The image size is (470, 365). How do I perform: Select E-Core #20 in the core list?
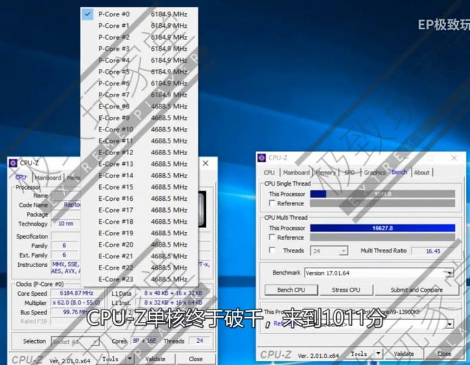coord(139,245)
